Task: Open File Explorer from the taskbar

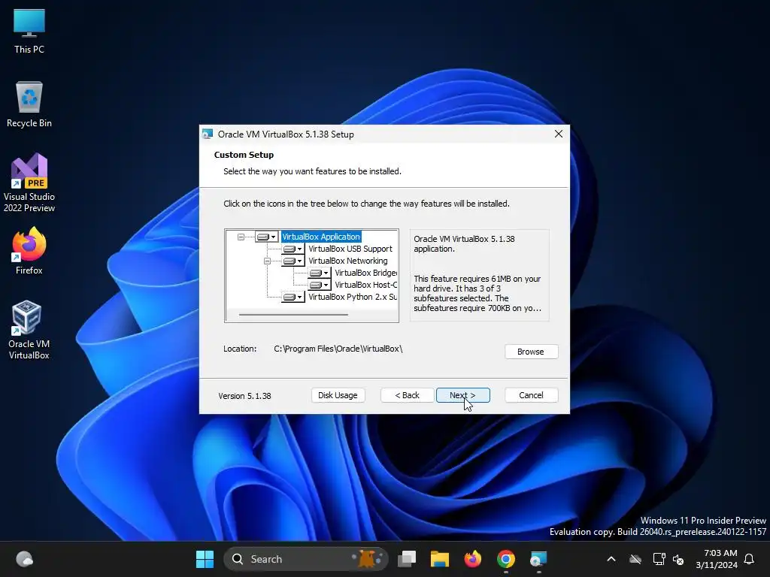Action: pos(439,559)
